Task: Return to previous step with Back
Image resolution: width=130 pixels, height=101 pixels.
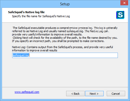Action: (75, 93)
